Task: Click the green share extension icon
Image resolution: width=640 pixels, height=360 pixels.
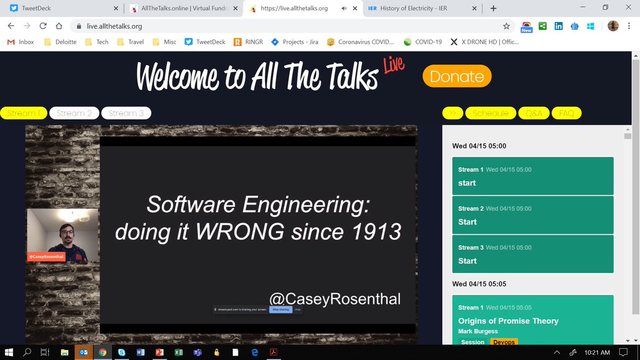Action: point(542,26)
